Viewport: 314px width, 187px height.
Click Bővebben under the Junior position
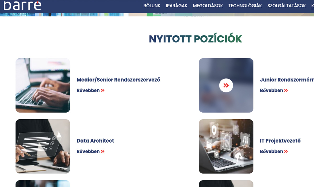271,91
